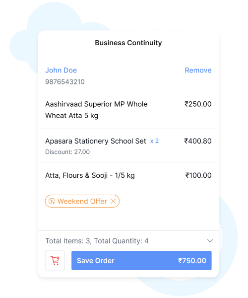Click the ₹100.00 price of Atta, Flours & Sooji
This screenshot has height=298, width=248.
coord(198,175)
